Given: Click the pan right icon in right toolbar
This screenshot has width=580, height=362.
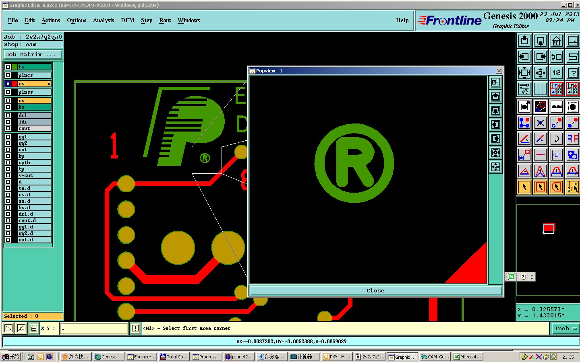Looking at the screenshot, I should click(x=541, y=57).
